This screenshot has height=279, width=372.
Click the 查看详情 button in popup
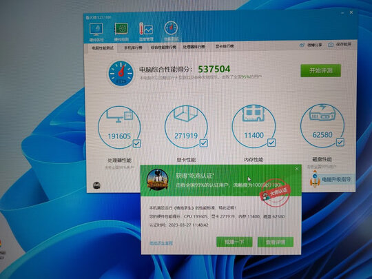[276, 242]
